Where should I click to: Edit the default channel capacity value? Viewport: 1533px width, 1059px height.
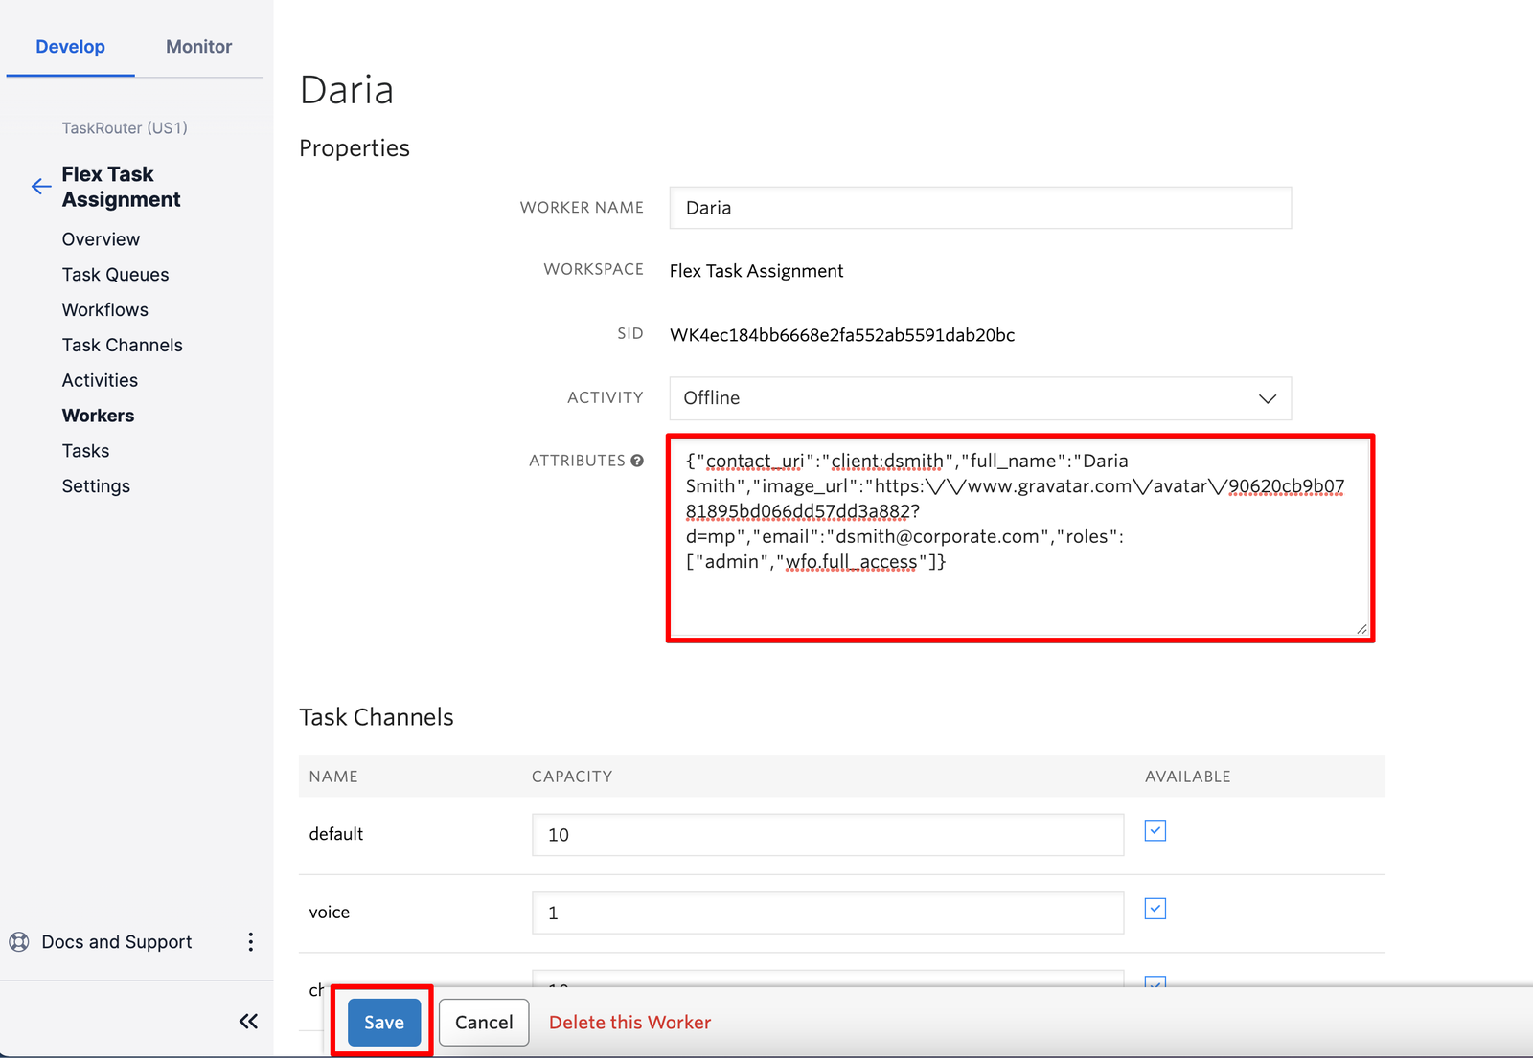(827, 834)
